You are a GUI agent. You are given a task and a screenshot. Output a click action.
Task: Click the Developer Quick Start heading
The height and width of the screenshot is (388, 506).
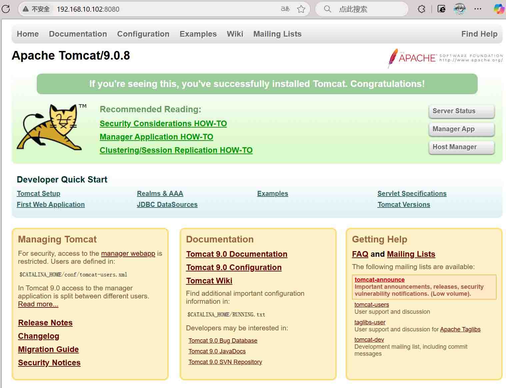62,180
